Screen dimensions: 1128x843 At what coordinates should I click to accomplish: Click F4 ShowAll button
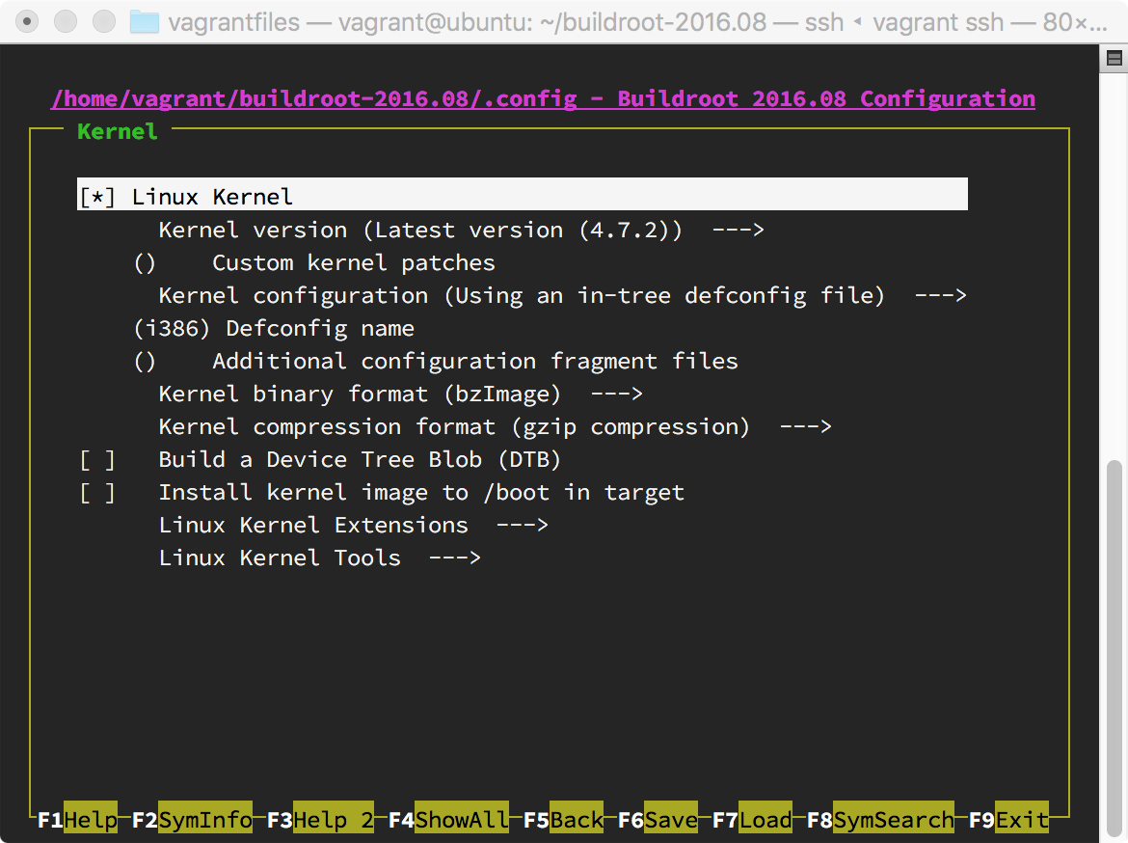(x=448, y=819)
